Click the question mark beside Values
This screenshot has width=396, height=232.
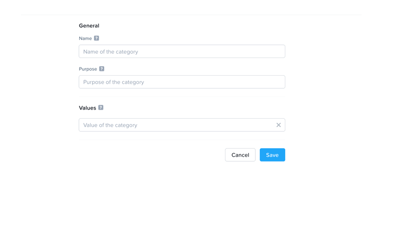point(101,108)
